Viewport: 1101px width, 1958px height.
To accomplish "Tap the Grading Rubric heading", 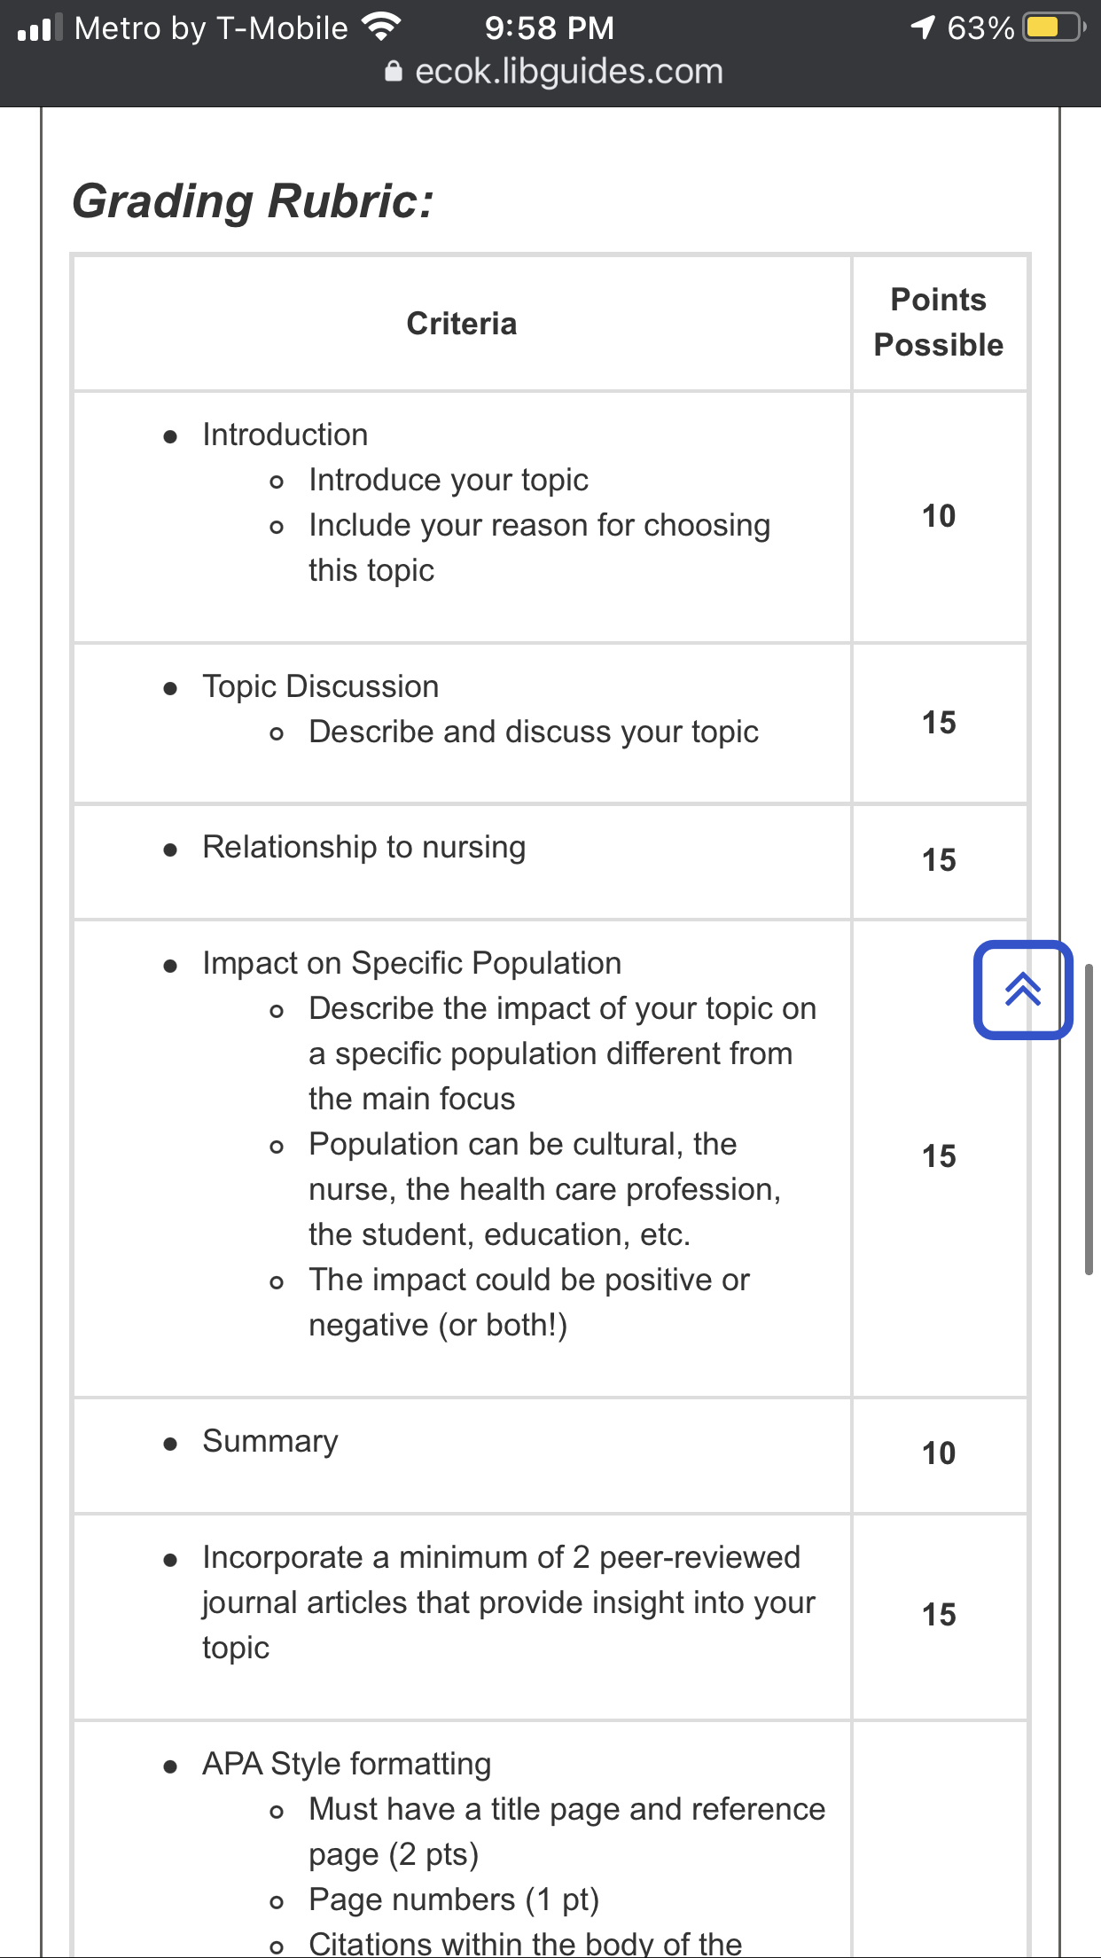I will click(254, 200).
